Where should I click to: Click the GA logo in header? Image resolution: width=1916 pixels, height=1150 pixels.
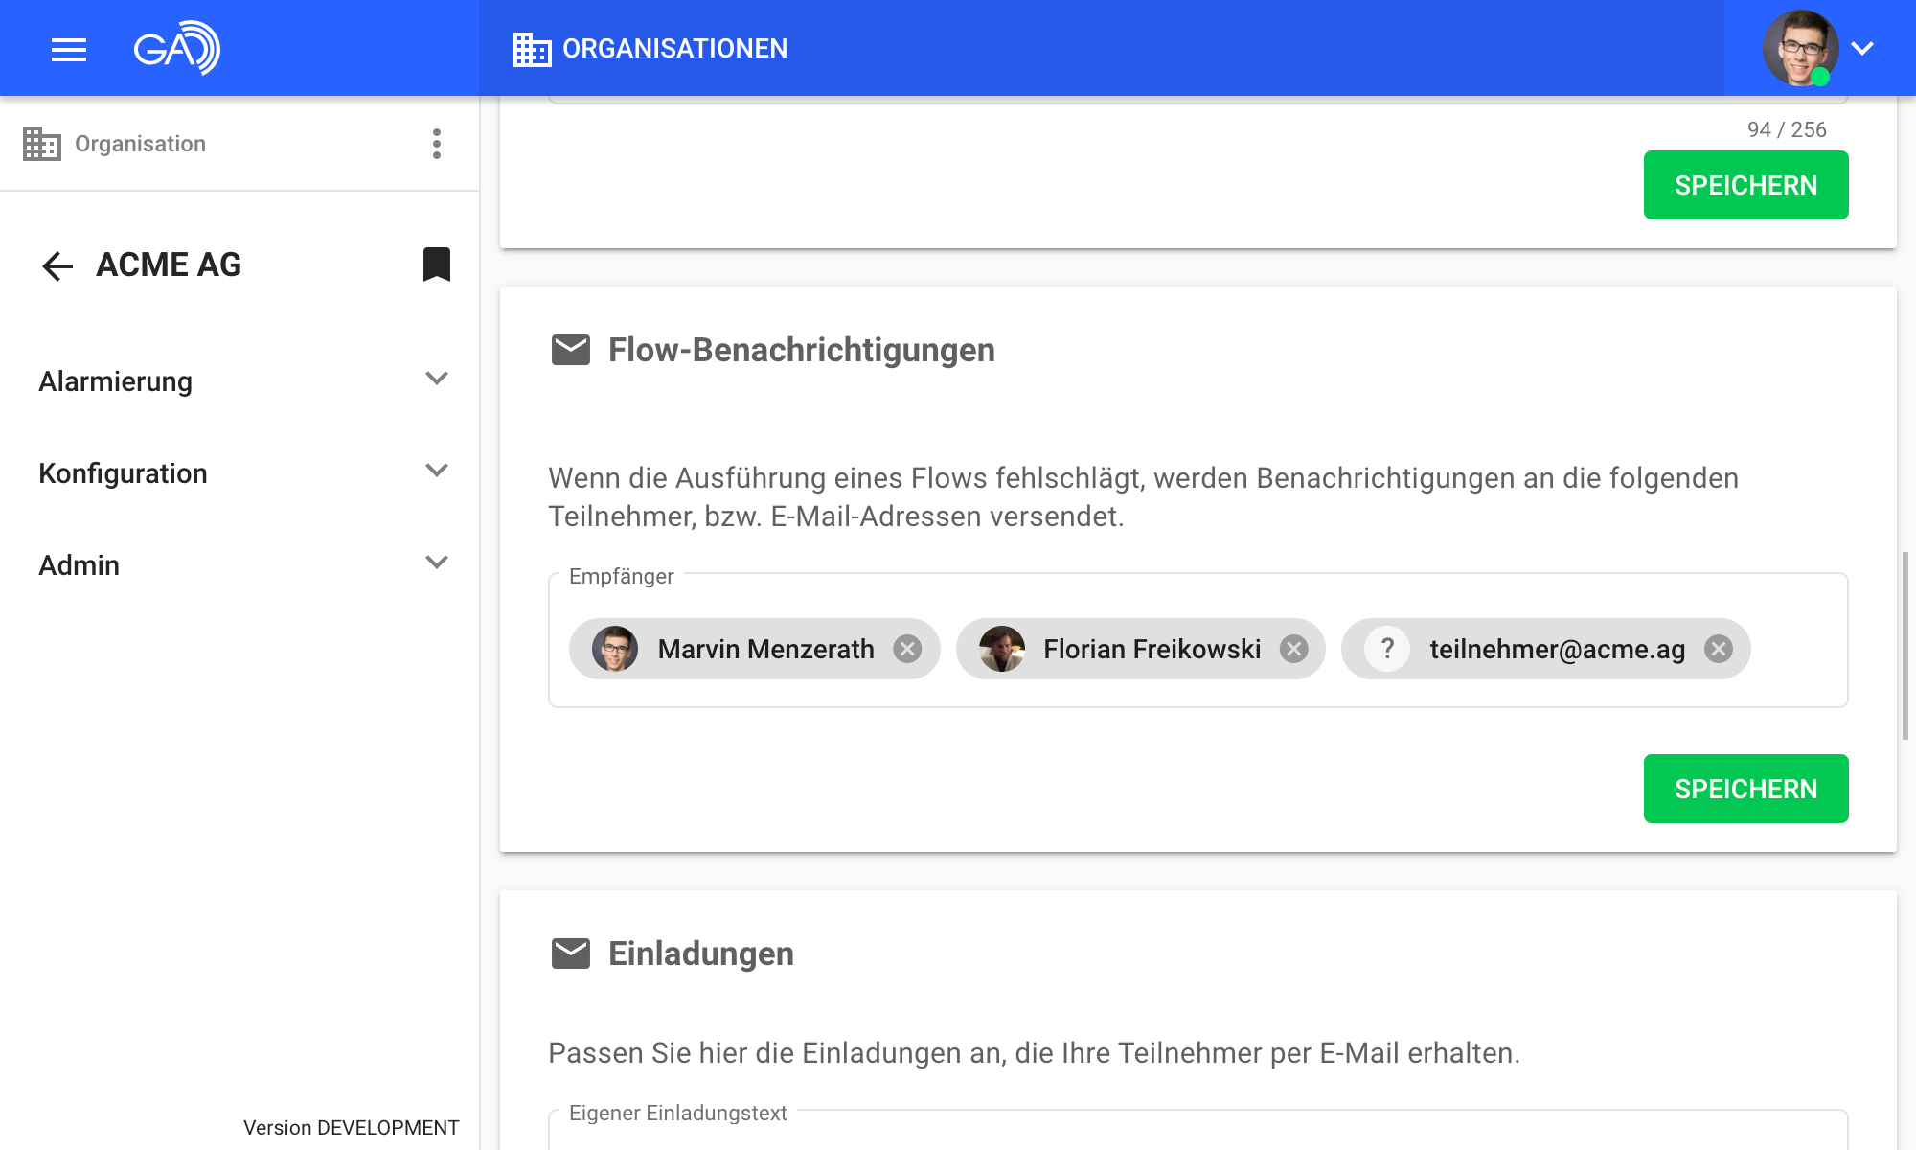[x=177, y=48]
